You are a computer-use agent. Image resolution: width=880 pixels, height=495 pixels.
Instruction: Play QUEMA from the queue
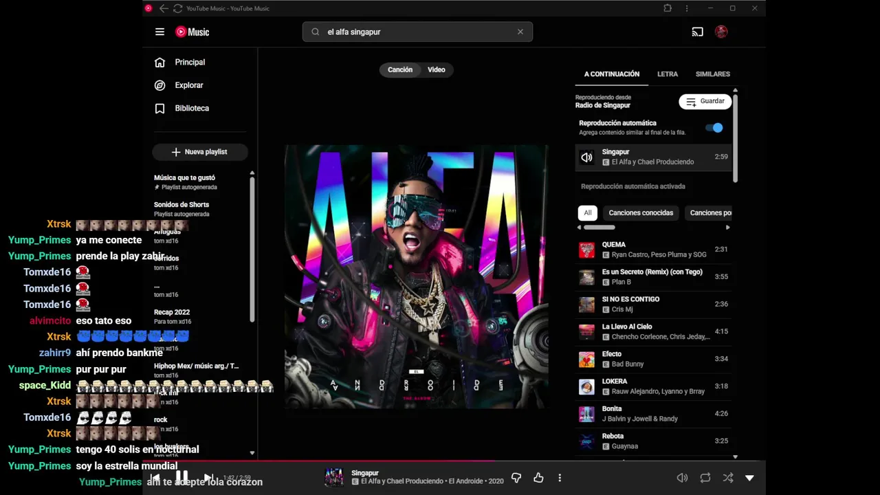pyautogui.click(x=653, y=250)
